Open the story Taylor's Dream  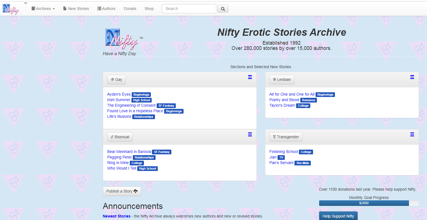pos(282,105)
